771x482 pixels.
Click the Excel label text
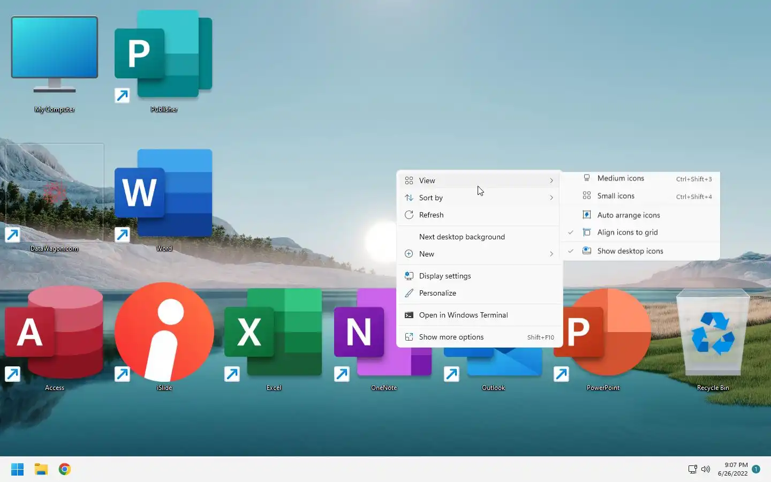pos(274,388)
